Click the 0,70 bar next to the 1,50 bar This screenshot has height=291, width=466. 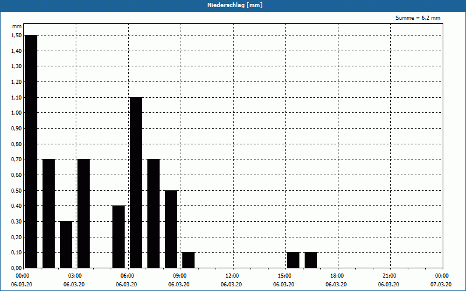49,214
